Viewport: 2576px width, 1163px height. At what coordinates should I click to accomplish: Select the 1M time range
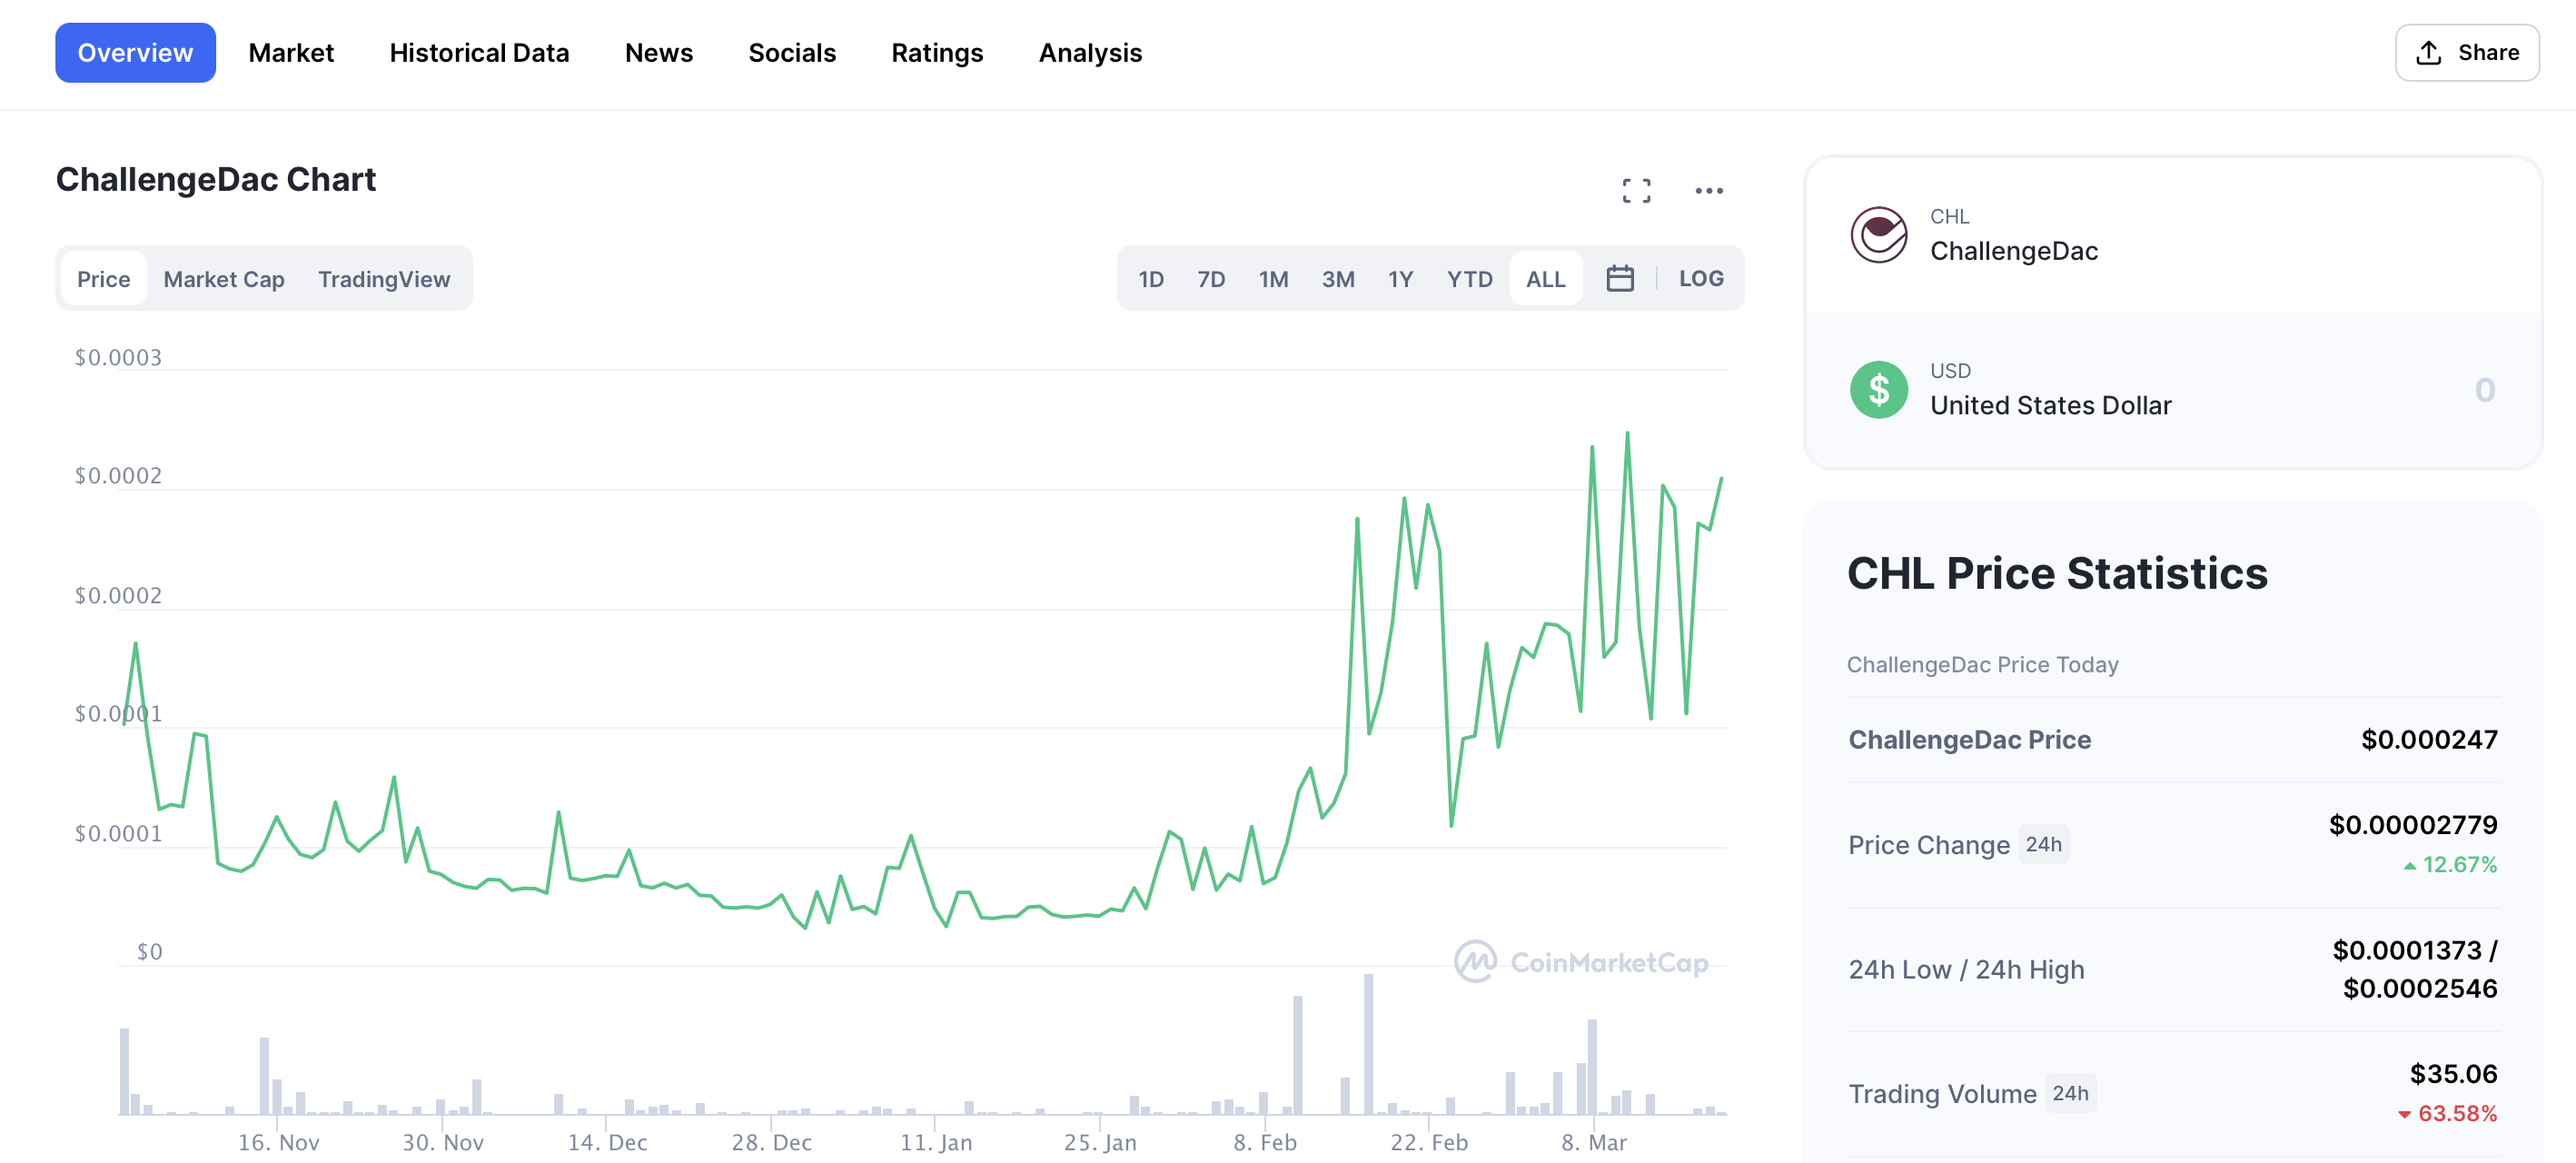1272,279
